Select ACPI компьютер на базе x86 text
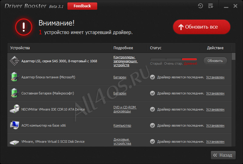The width and height of the screenshot is (243, 164). click(43, 125)
